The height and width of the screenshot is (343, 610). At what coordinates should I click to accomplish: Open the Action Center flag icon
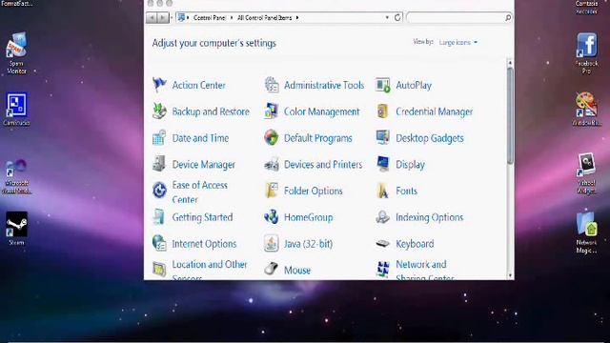coord(159,85)
